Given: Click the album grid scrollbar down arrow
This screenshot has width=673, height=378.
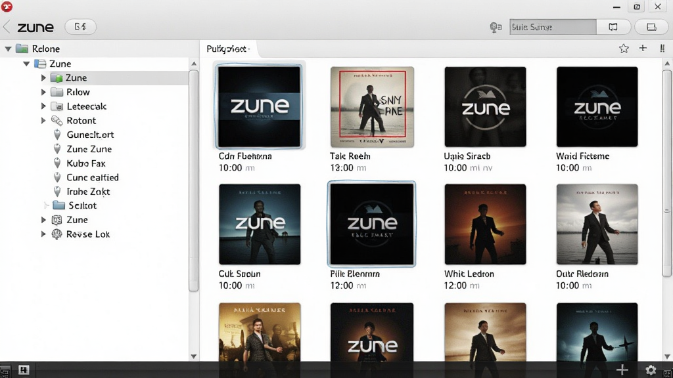Looking at the screenshot, I should click(x=667, y=356).
